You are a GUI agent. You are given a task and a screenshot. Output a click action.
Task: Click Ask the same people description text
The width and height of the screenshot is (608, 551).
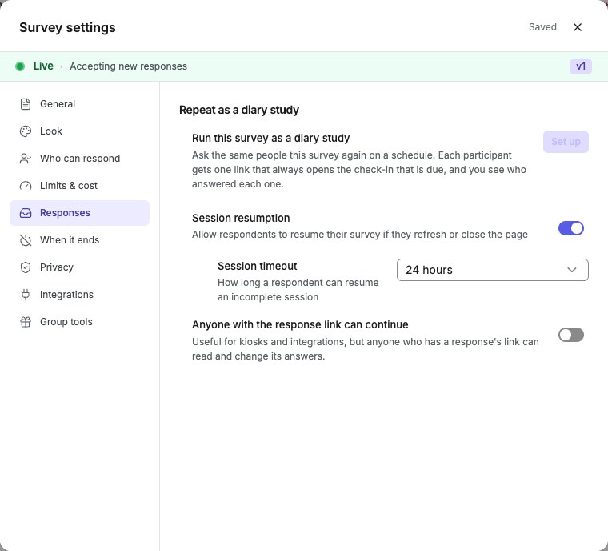tap(359, 170)
